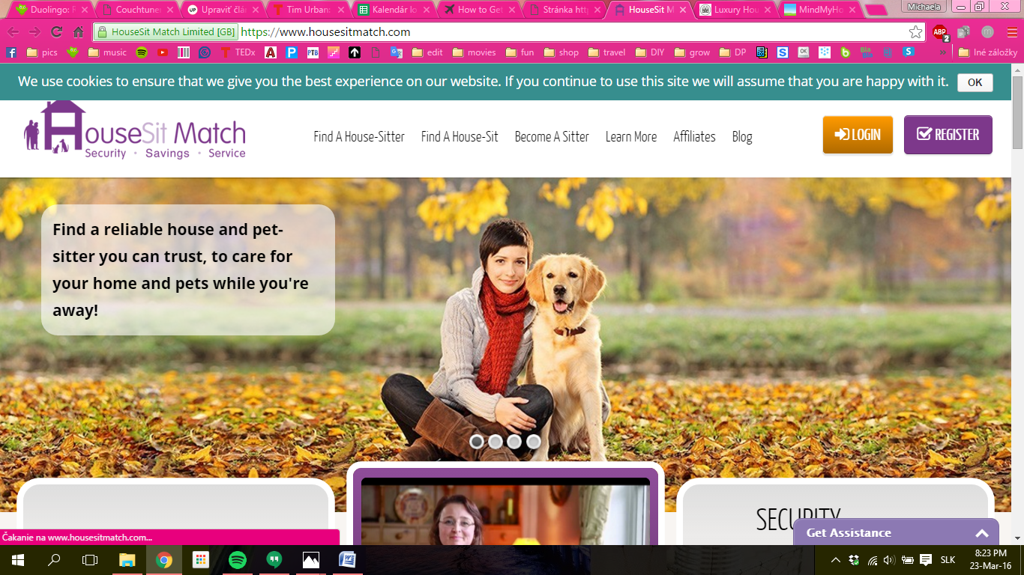Open the Adblock Plus extension icon
The width and height of the screenshot is (1024, 575).
[x=939, y=32]
